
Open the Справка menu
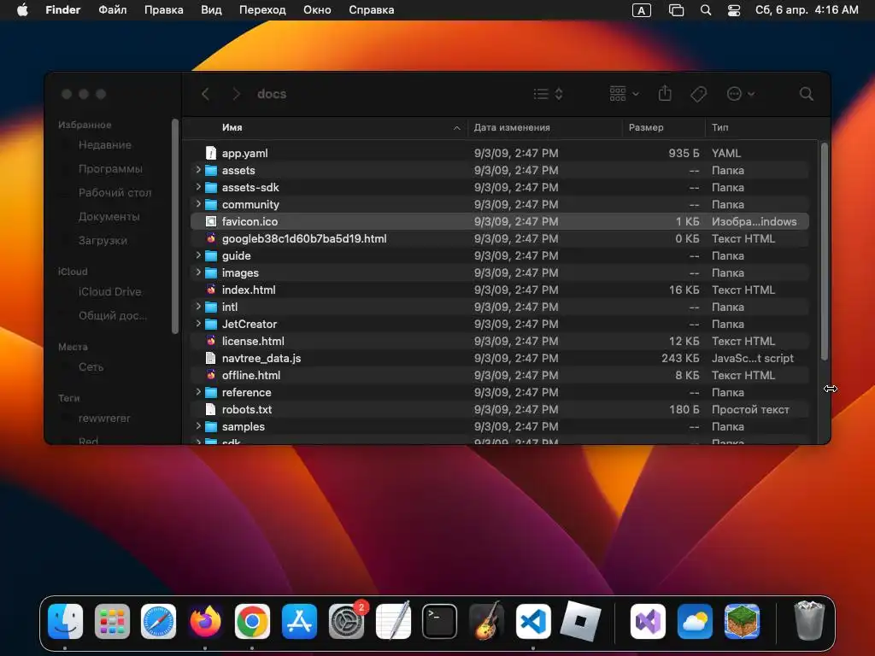tap(371, 10)
